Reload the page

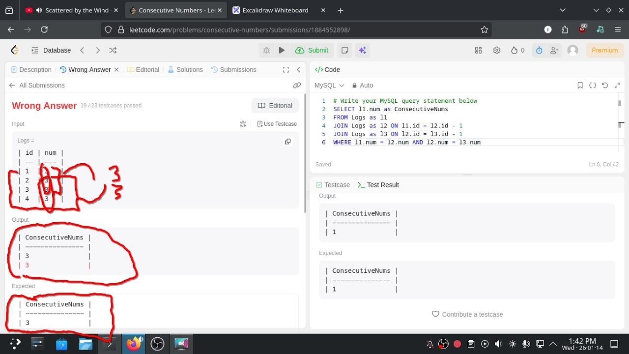click(44, 29)
